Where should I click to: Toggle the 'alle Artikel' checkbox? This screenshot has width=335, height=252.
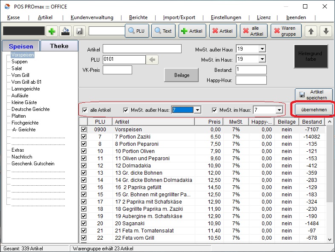(85, 110)
